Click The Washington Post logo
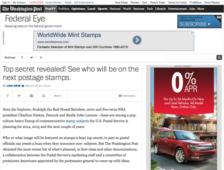224x170 pixels. pos(22,9)
